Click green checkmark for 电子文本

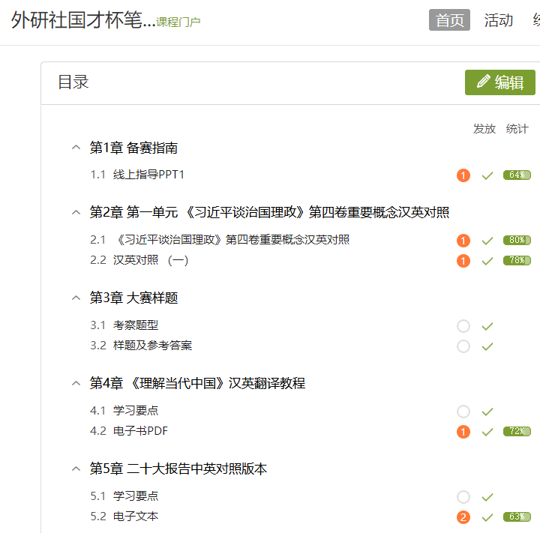(x=487, y=517)
